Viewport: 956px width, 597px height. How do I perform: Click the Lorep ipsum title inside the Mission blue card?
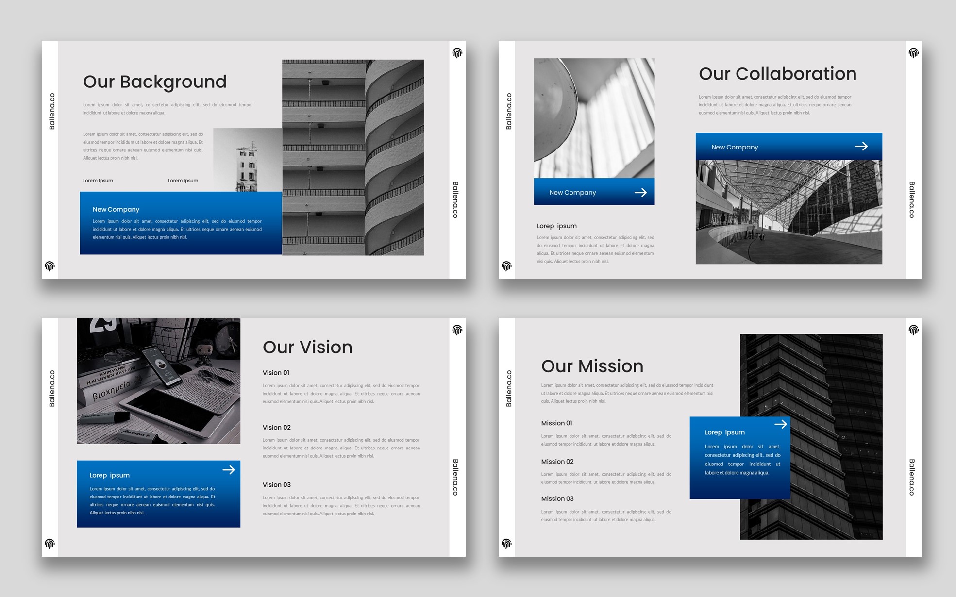click(724, 432)
